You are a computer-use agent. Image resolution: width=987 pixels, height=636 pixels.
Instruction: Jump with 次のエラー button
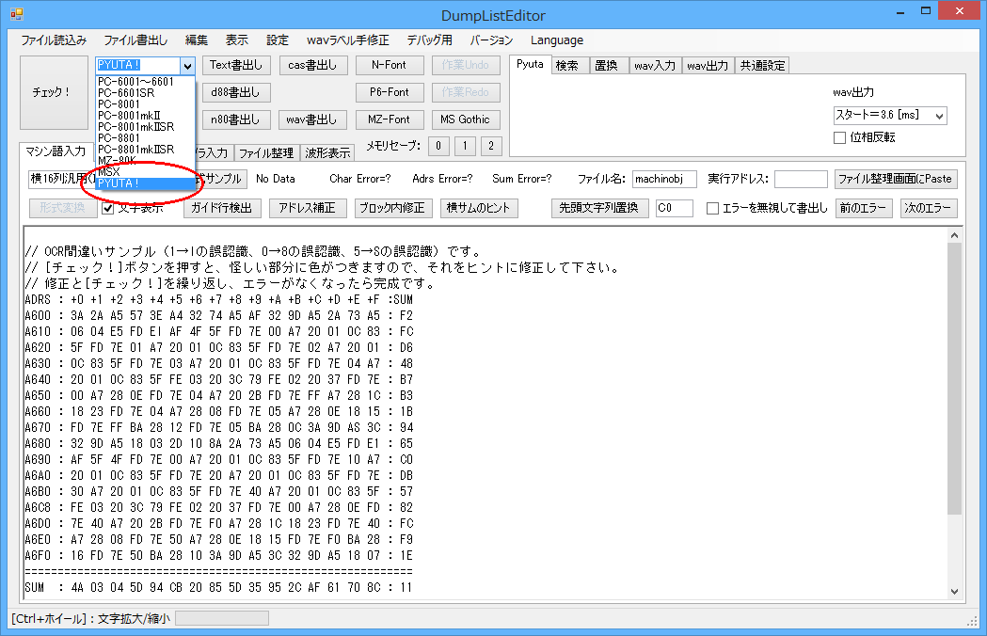[928, 209]
